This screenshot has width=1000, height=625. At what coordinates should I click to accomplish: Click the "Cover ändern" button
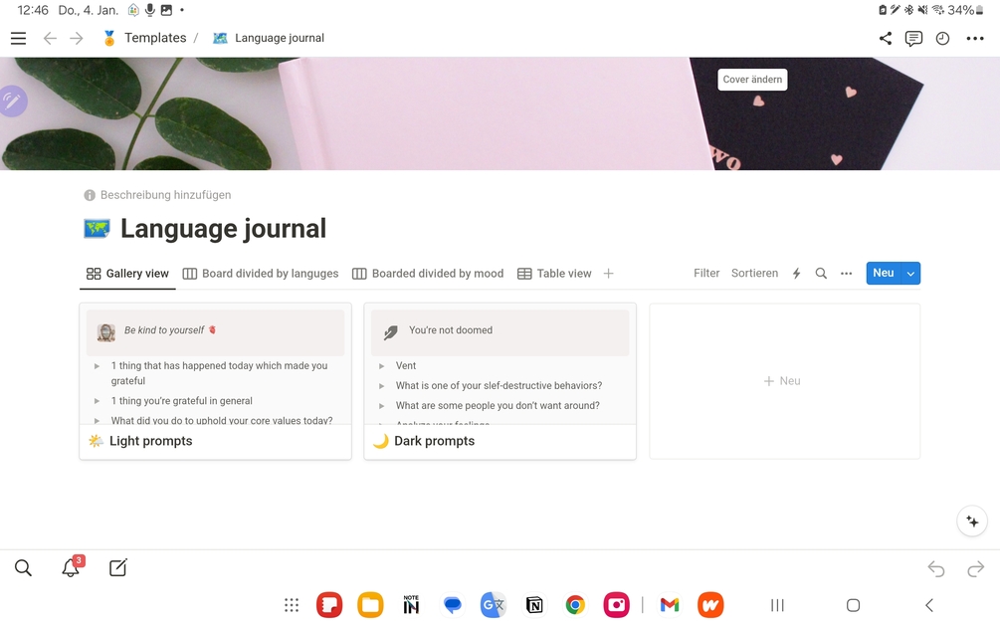pos(752,79)
